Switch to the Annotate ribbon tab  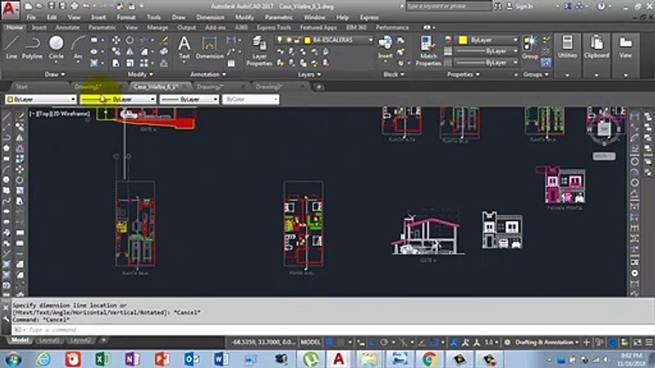coord(68,27)
